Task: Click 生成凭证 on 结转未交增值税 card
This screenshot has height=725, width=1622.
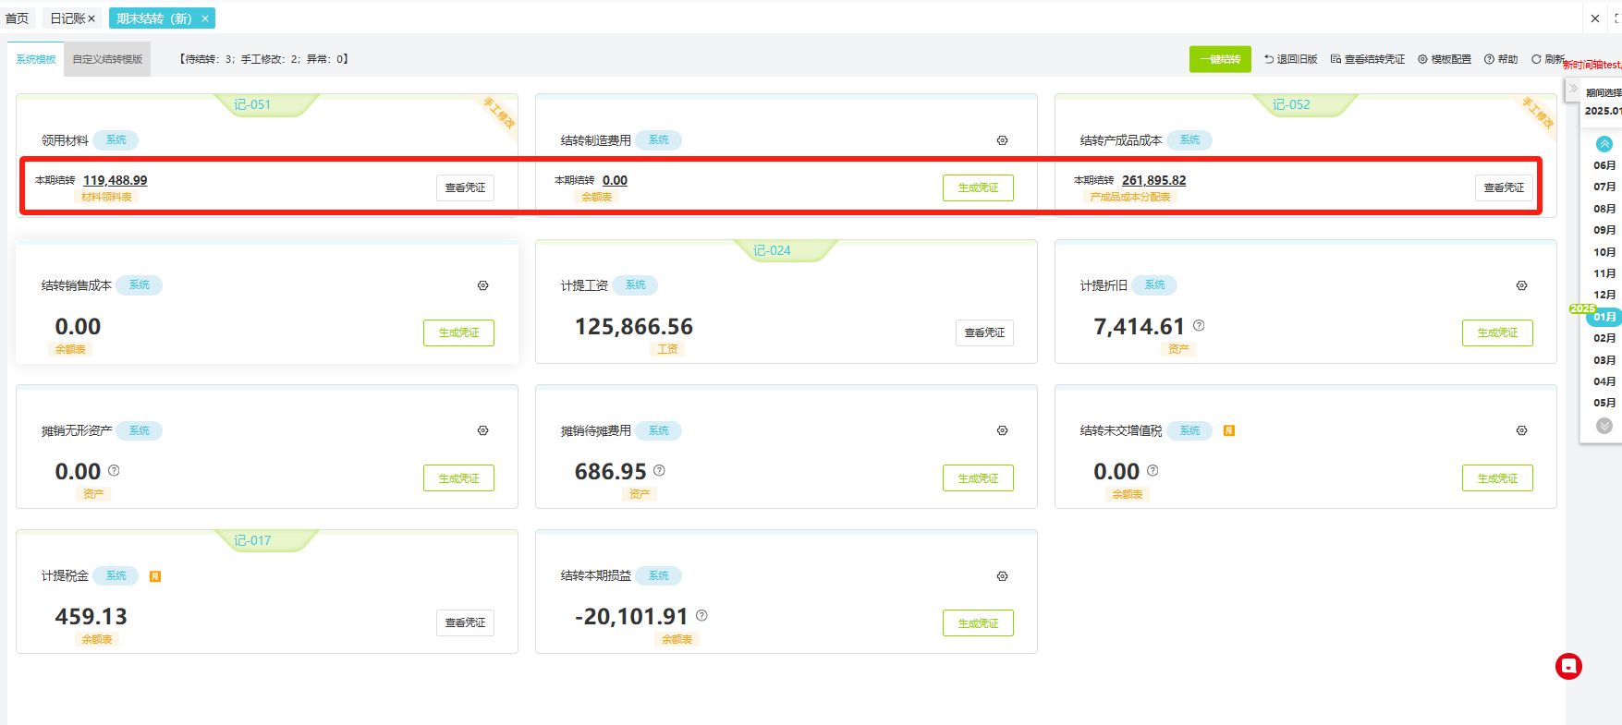Action: 1497,478
